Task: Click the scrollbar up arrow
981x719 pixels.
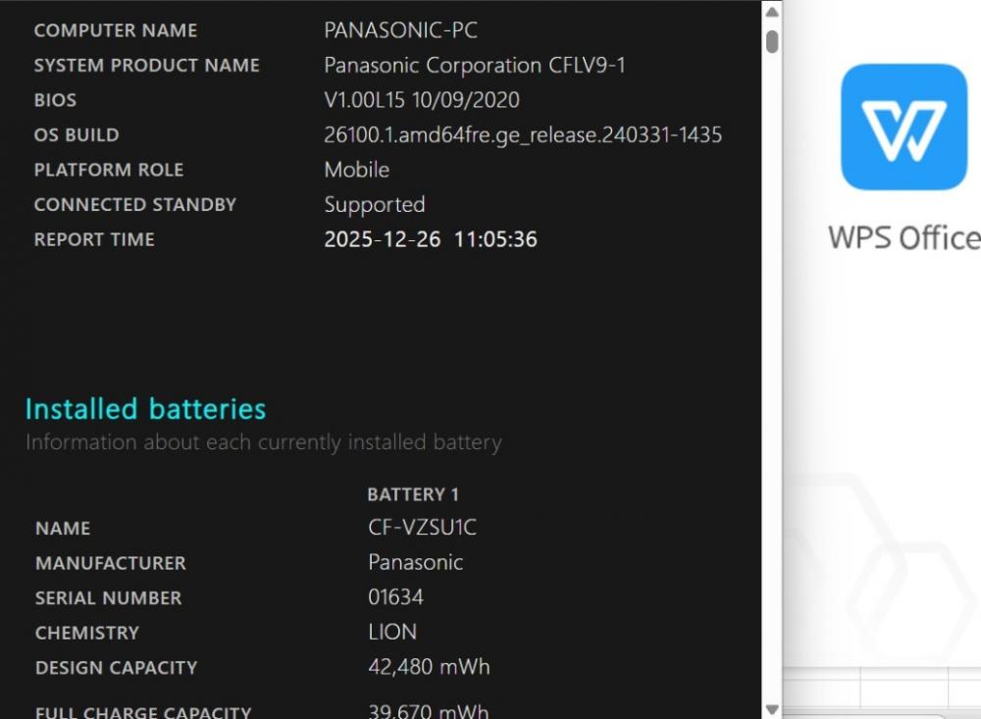Action: [x=772, y=12]
